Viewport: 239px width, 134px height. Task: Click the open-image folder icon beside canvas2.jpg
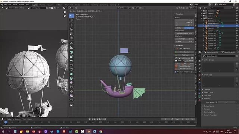(x=52, y=8)
